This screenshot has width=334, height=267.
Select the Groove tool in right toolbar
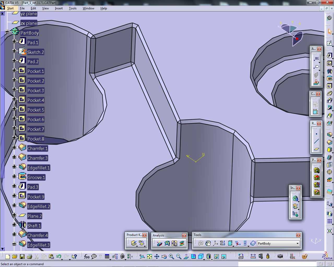(x=330, y=79)
